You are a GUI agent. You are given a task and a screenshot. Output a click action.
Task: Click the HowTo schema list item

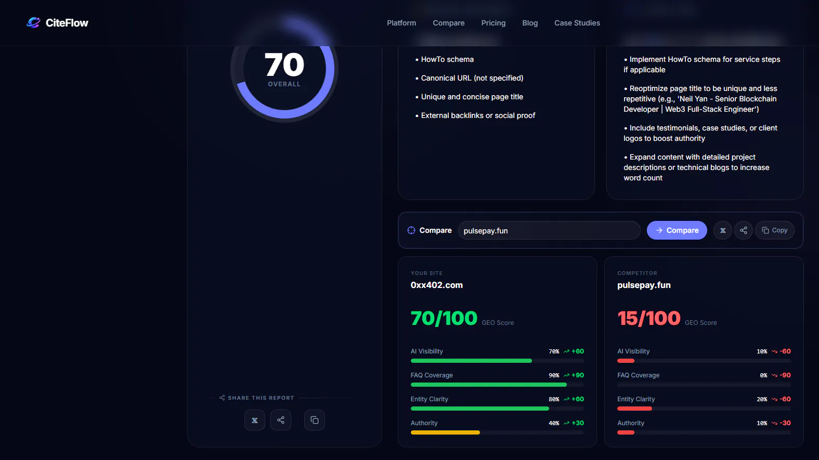click(445, 59)
